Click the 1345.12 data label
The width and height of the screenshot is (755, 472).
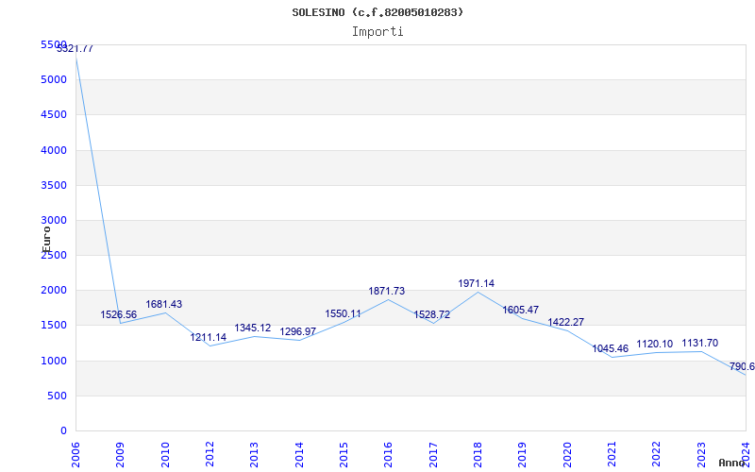(x=253, y=328)
